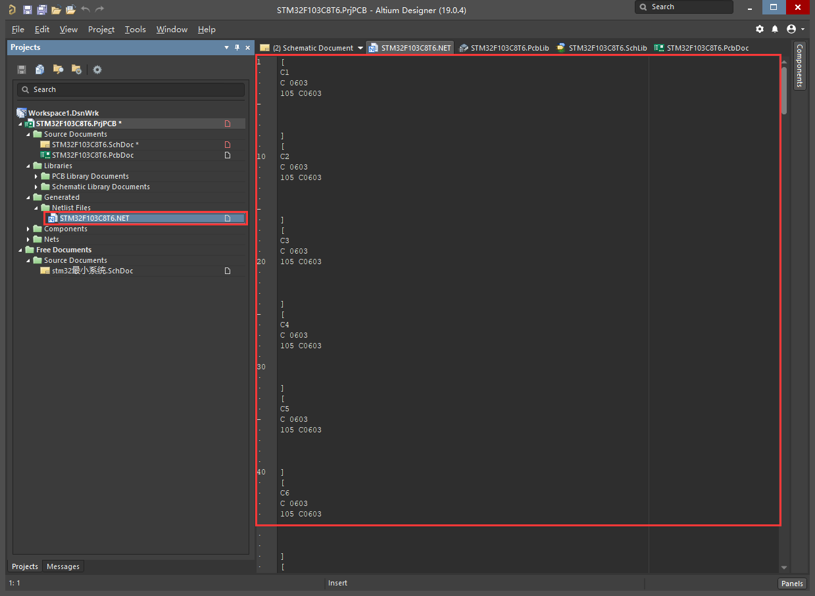Close the Projects panel
The image size is (815, 596).
tap(247, 47)
